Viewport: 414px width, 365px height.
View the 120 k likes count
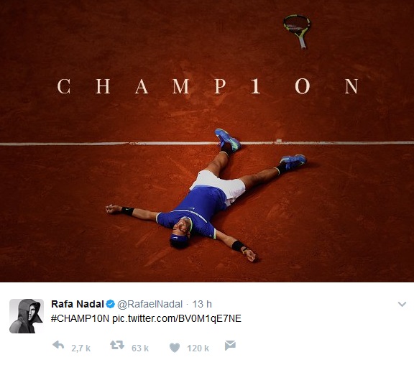[198, 348]
